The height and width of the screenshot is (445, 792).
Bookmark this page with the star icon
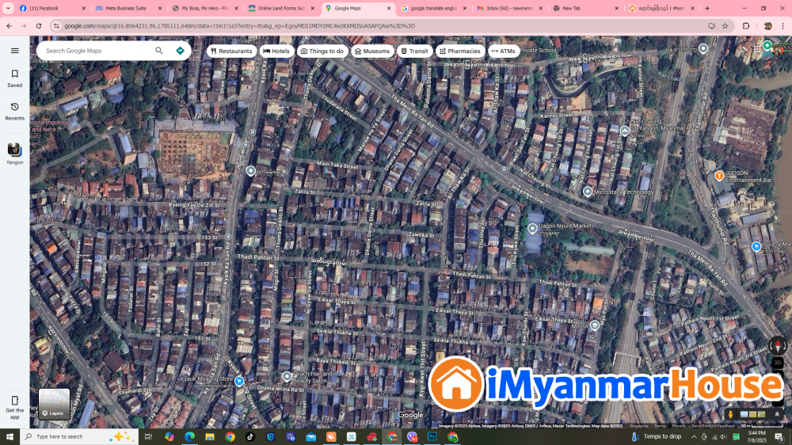tap(725, 26)
